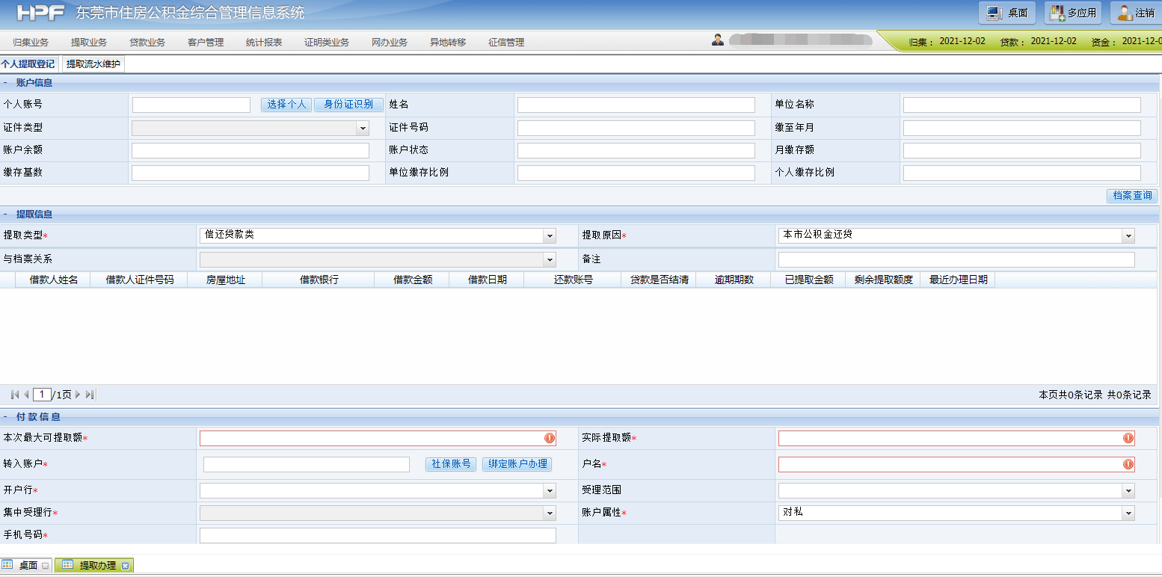Image resolution: width=1162 pixels, height=577 pixels.
Task: Switch to the 提取流水维护 tab
Action: (92, 64)
